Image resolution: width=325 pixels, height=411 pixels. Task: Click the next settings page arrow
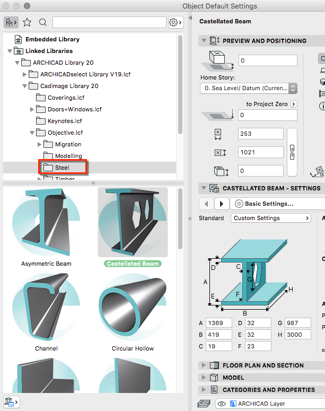tap(222, 204)
